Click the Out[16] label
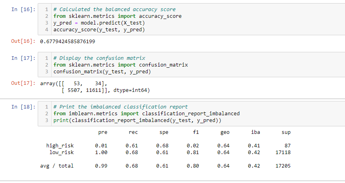 (x=23, y=41)
